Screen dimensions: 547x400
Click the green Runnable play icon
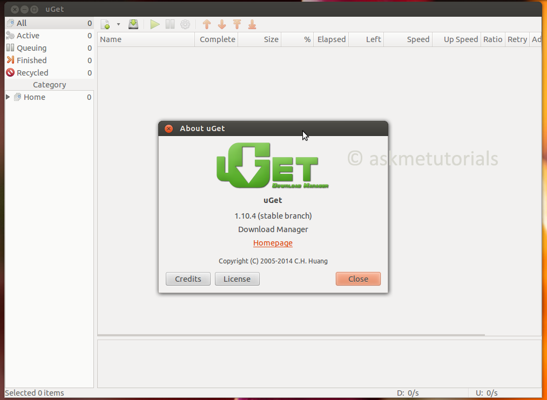pyautogui.click(x=155, y=24)
